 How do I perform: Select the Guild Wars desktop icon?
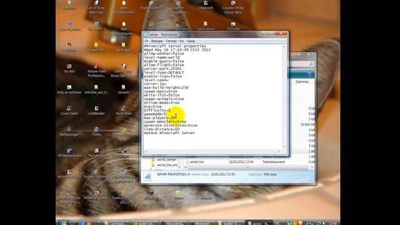point(124,111)
